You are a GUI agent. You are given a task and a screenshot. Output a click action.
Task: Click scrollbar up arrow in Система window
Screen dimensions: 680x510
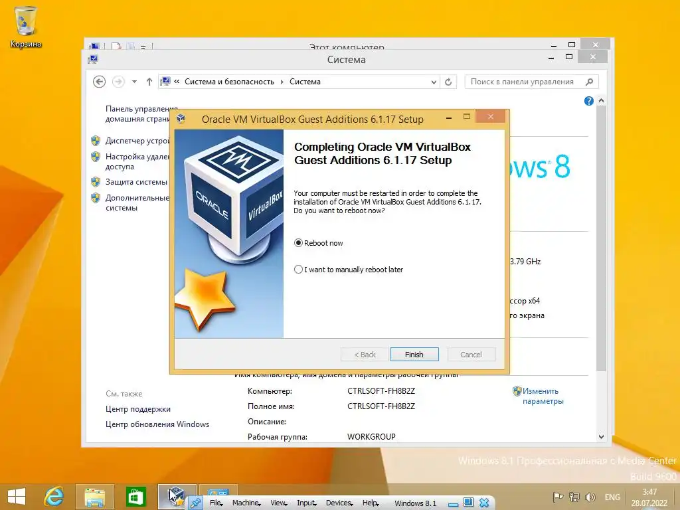coord(601,101)
